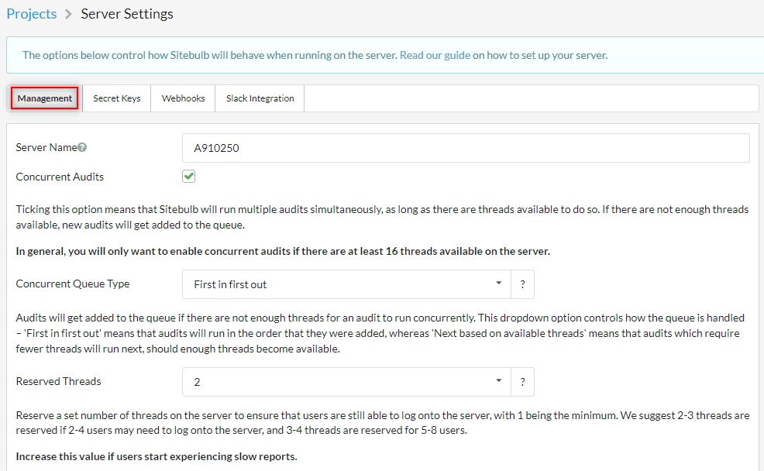Open the Concurrent Queue Type dropdown
764x471 pixels.
(346, 284)
